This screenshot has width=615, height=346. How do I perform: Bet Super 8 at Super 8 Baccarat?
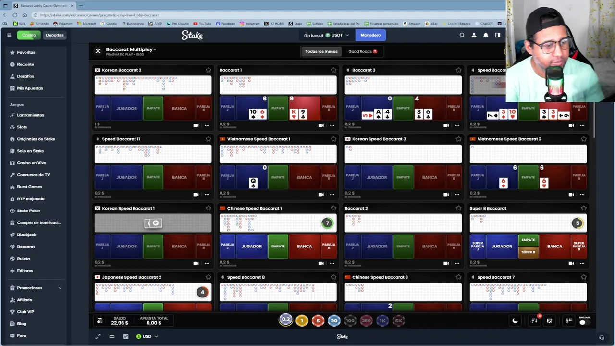528,252
